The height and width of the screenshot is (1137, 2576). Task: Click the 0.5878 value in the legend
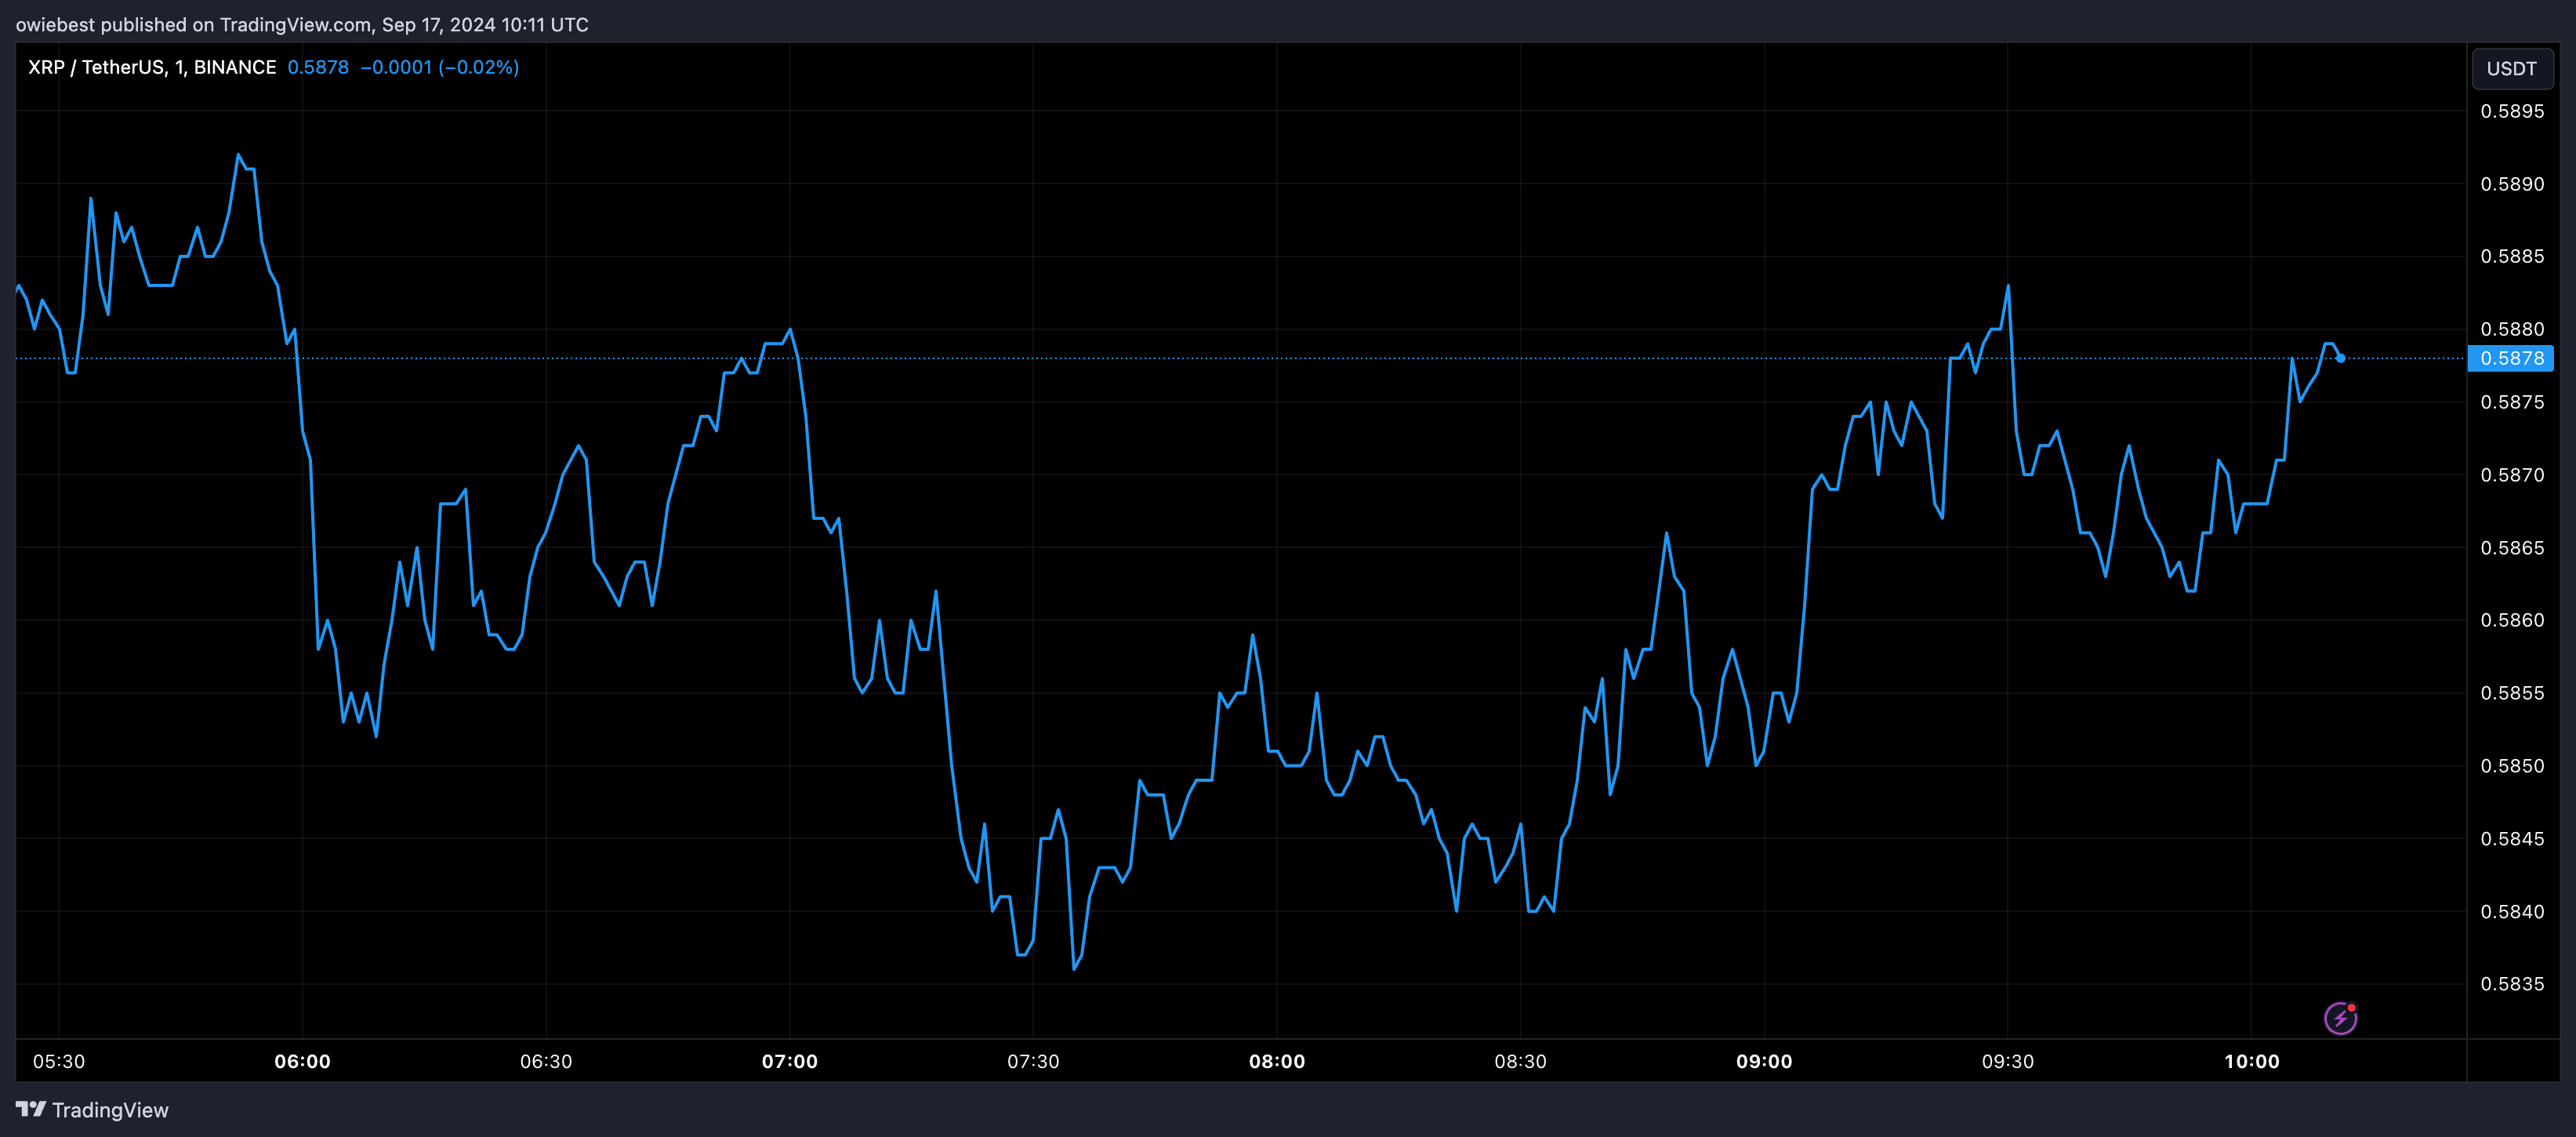coord(318,67)
